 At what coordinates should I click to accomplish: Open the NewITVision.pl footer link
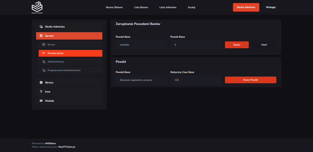tap(67, 147)
